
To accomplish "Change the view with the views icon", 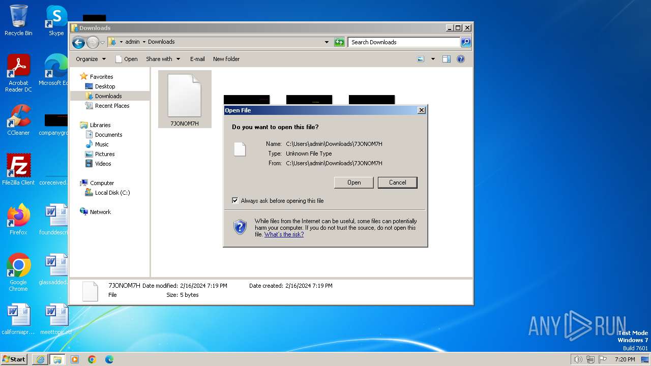I will [421, 59].
